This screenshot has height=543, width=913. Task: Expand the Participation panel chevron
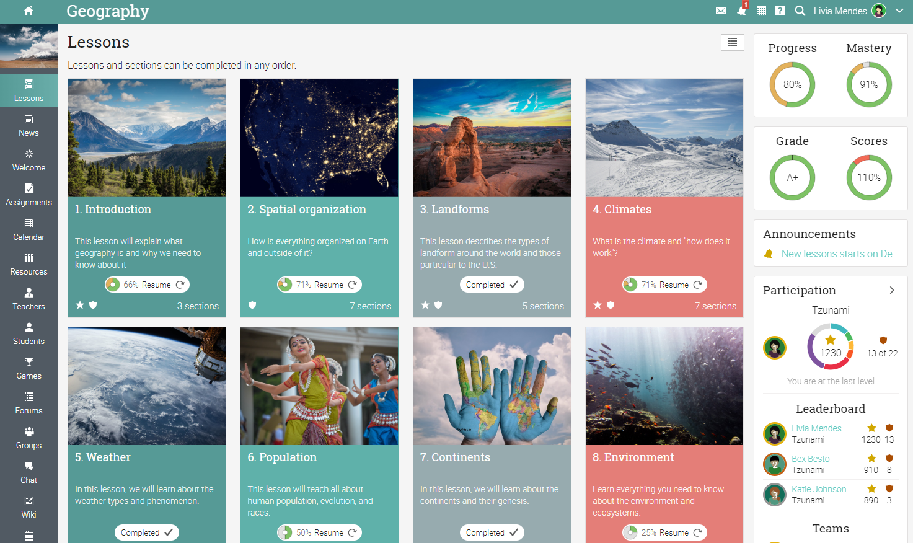892,290
